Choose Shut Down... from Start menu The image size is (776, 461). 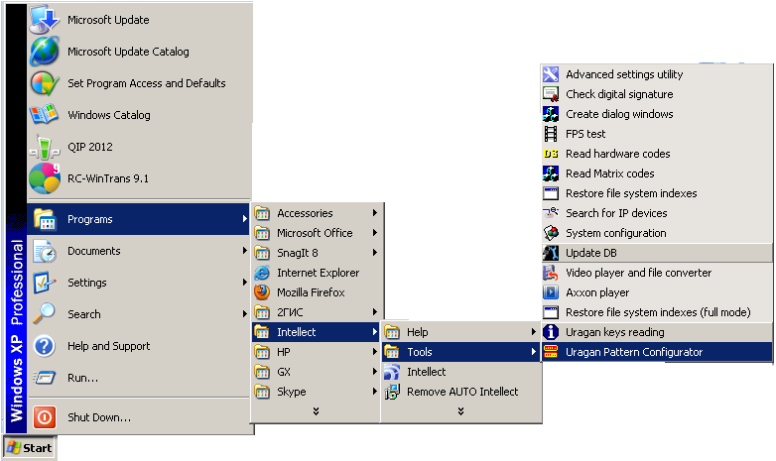pos(139,417)
